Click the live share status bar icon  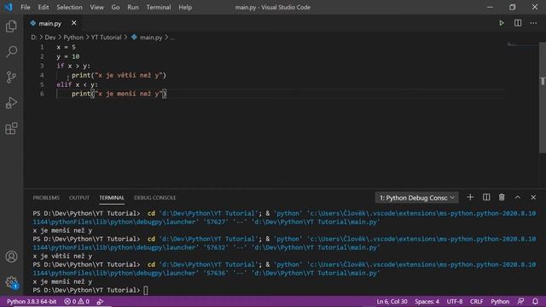pos(100,301)
